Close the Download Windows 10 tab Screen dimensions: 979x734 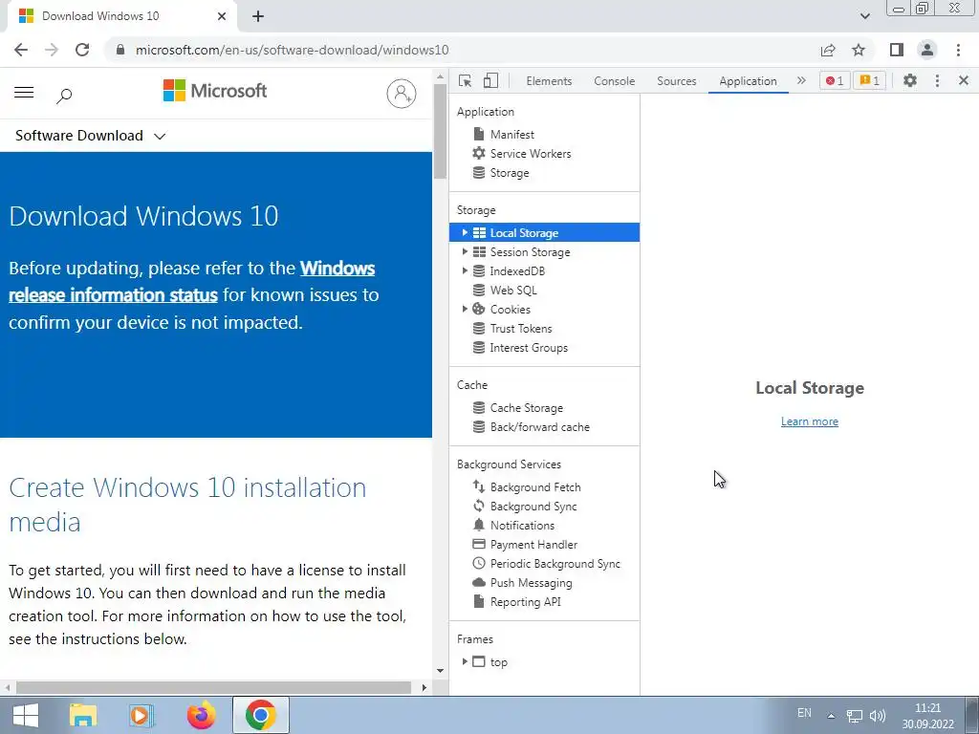[x=222, y=16]
